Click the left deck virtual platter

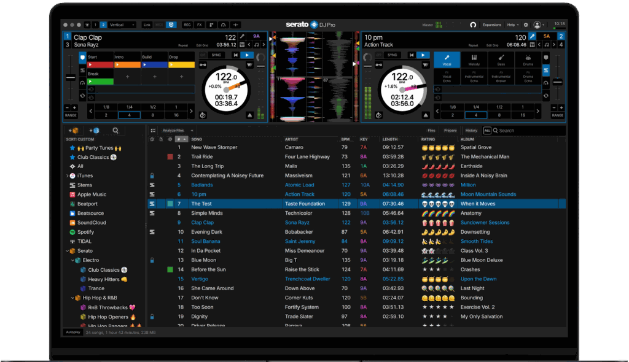point(226,90)
